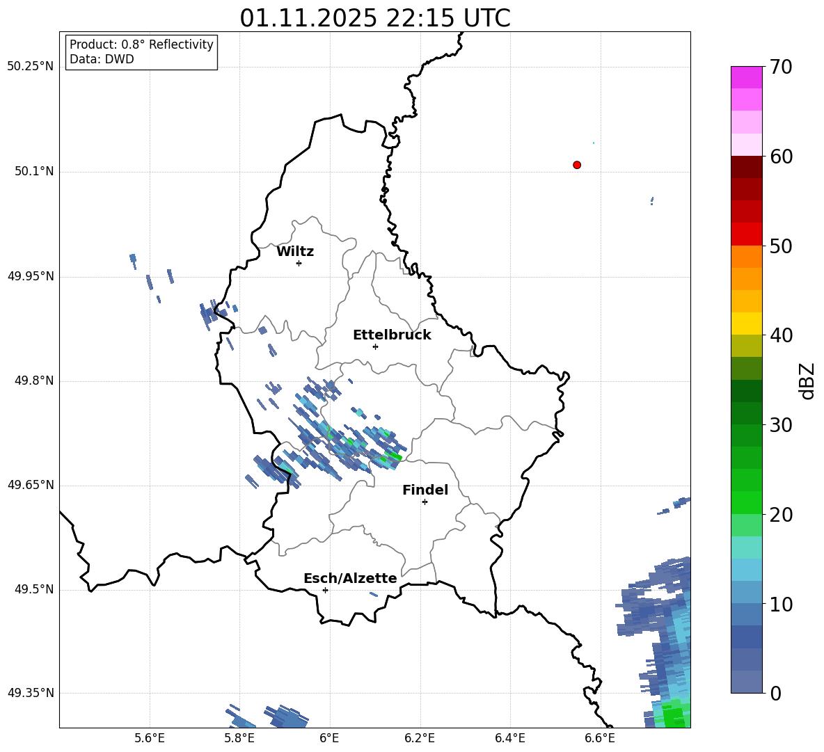The image size is (824, 752).
Task: Click the 50.1°N latitude label
Action: tap(34, 172)
